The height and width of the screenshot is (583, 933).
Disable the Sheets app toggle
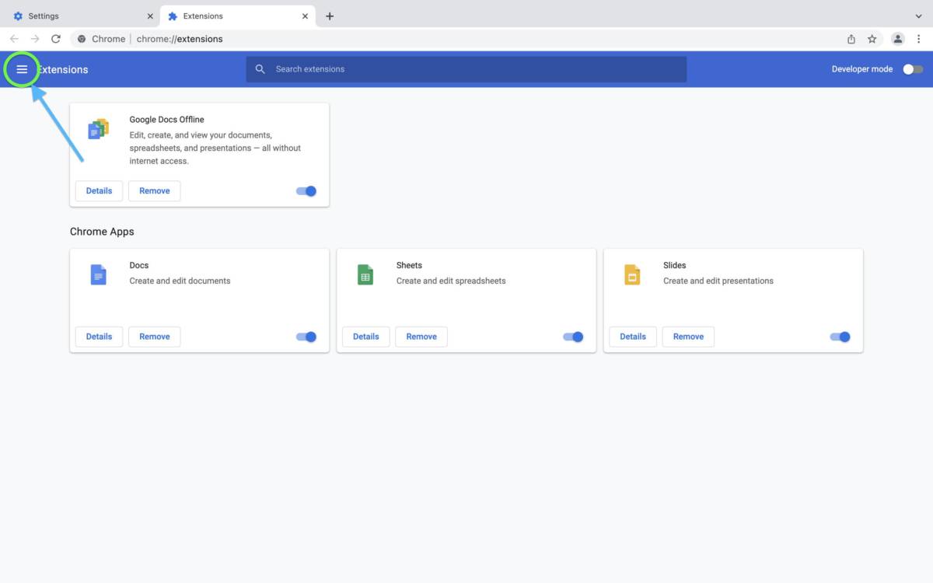pyautogui.click(x=573, y=337)
